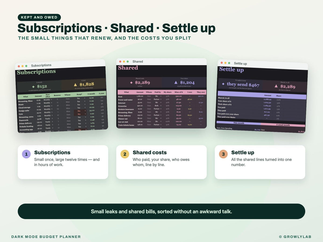This screenshot has height=242, width=323.
Task: Click the Keep? column header
Action: 79,94
